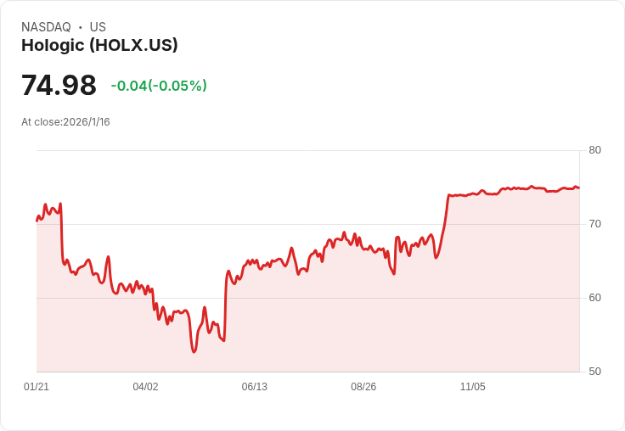Click the 06/13 date axis label
Screen dimensions: 625x431
[x=254, y=387]
